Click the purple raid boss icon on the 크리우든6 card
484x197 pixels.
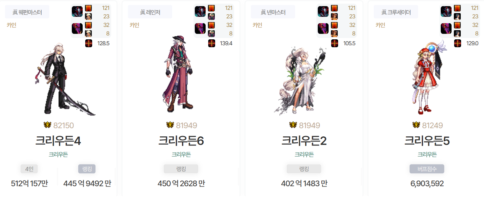200,28
